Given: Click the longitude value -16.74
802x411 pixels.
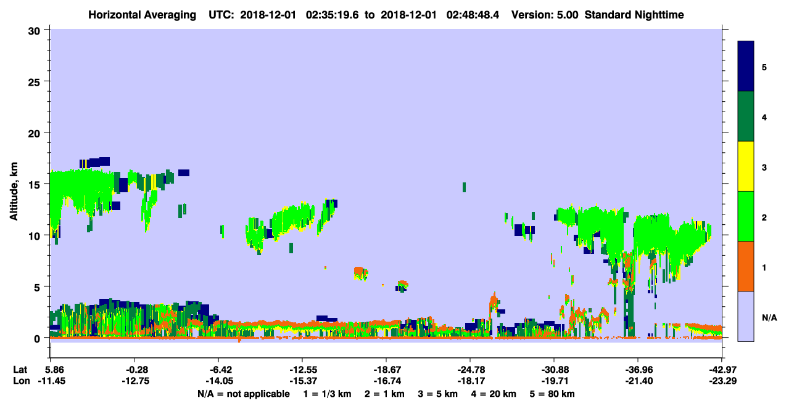Looking at the screenshot, I should (x=386, y=381).
